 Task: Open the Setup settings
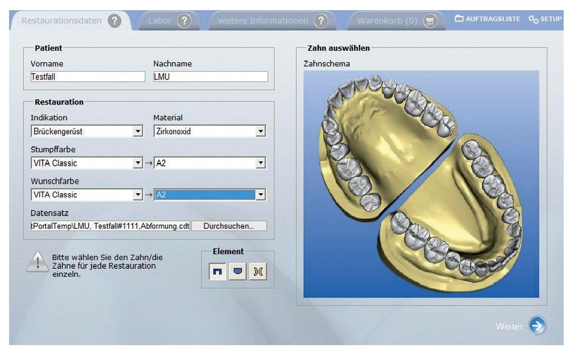point(545,19)
